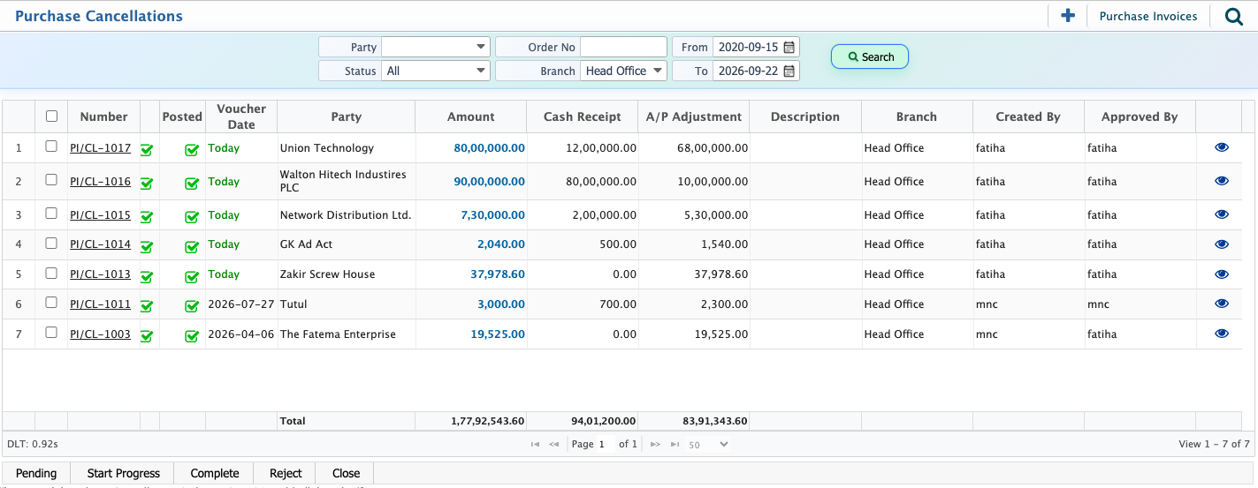This screenshot has width=1258, height=488.
Task: Click the Posted check icon for PI/CL-1015
Action: pos(192,217)
